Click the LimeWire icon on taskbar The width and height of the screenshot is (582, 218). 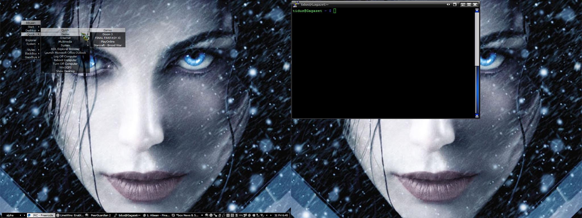point(58,215)
